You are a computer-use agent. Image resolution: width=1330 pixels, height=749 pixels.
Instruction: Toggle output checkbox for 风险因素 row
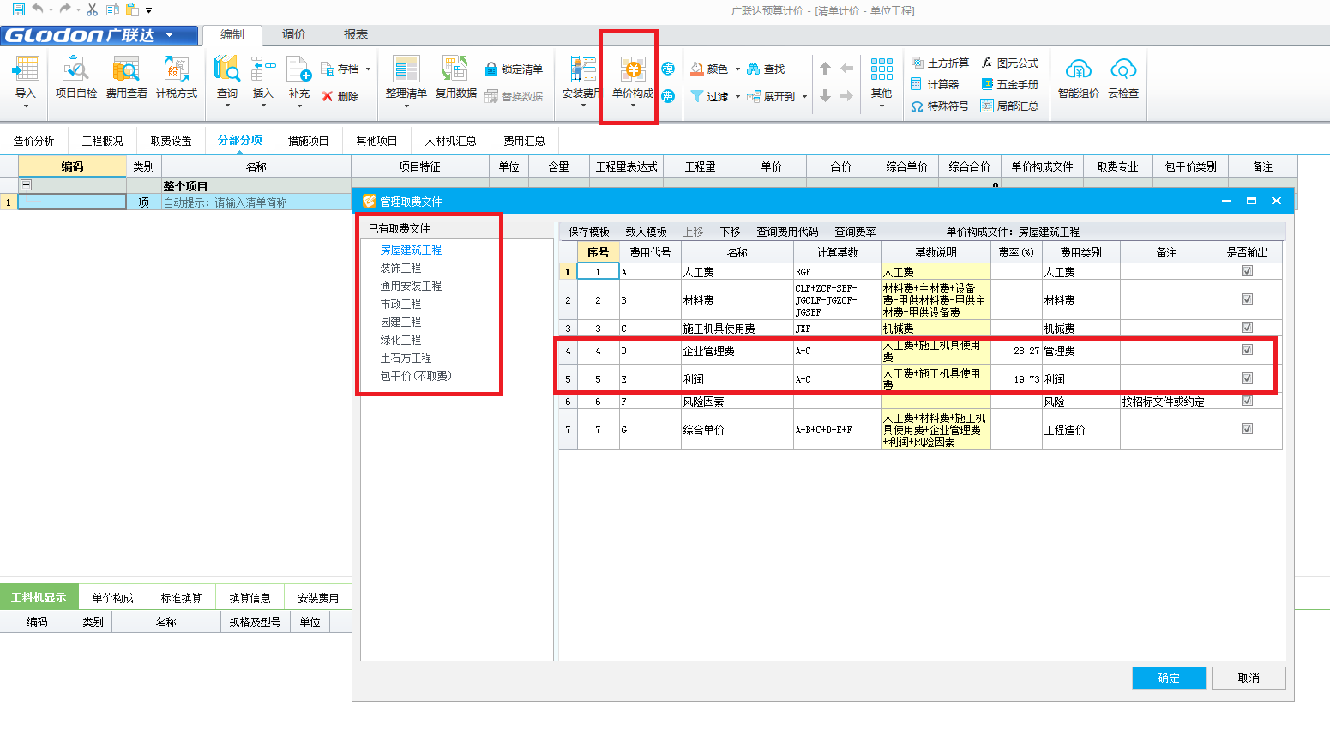[1247, 400]
